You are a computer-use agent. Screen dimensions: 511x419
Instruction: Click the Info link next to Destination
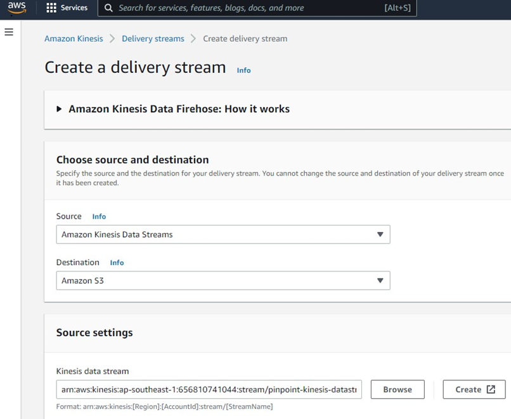117,263
